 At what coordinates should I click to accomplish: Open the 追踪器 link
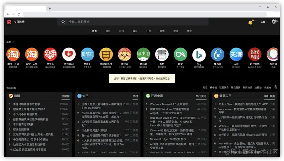click(x=258, y=87)
